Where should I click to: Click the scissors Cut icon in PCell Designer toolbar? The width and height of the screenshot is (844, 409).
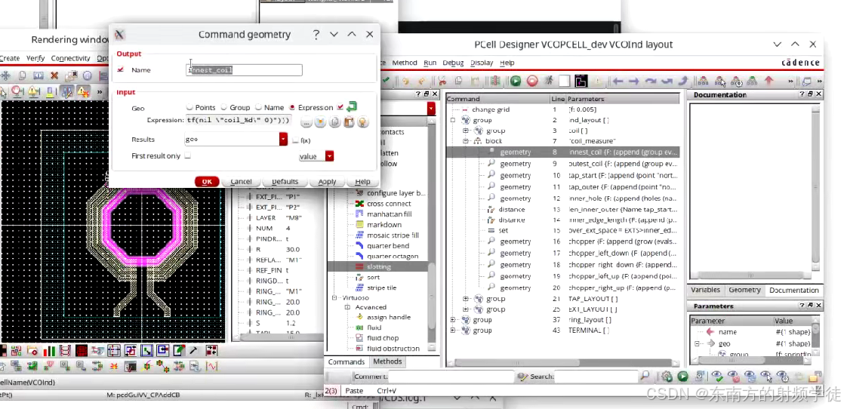coord(442,81)
